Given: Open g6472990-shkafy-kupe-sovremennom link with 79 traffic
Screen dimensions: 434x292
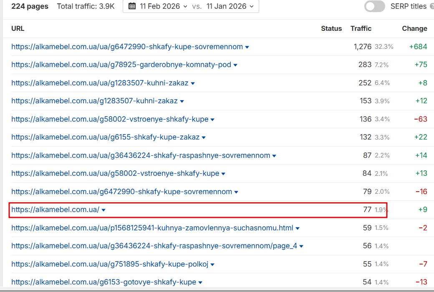Looking at the screenshot, I should point(121,192).
